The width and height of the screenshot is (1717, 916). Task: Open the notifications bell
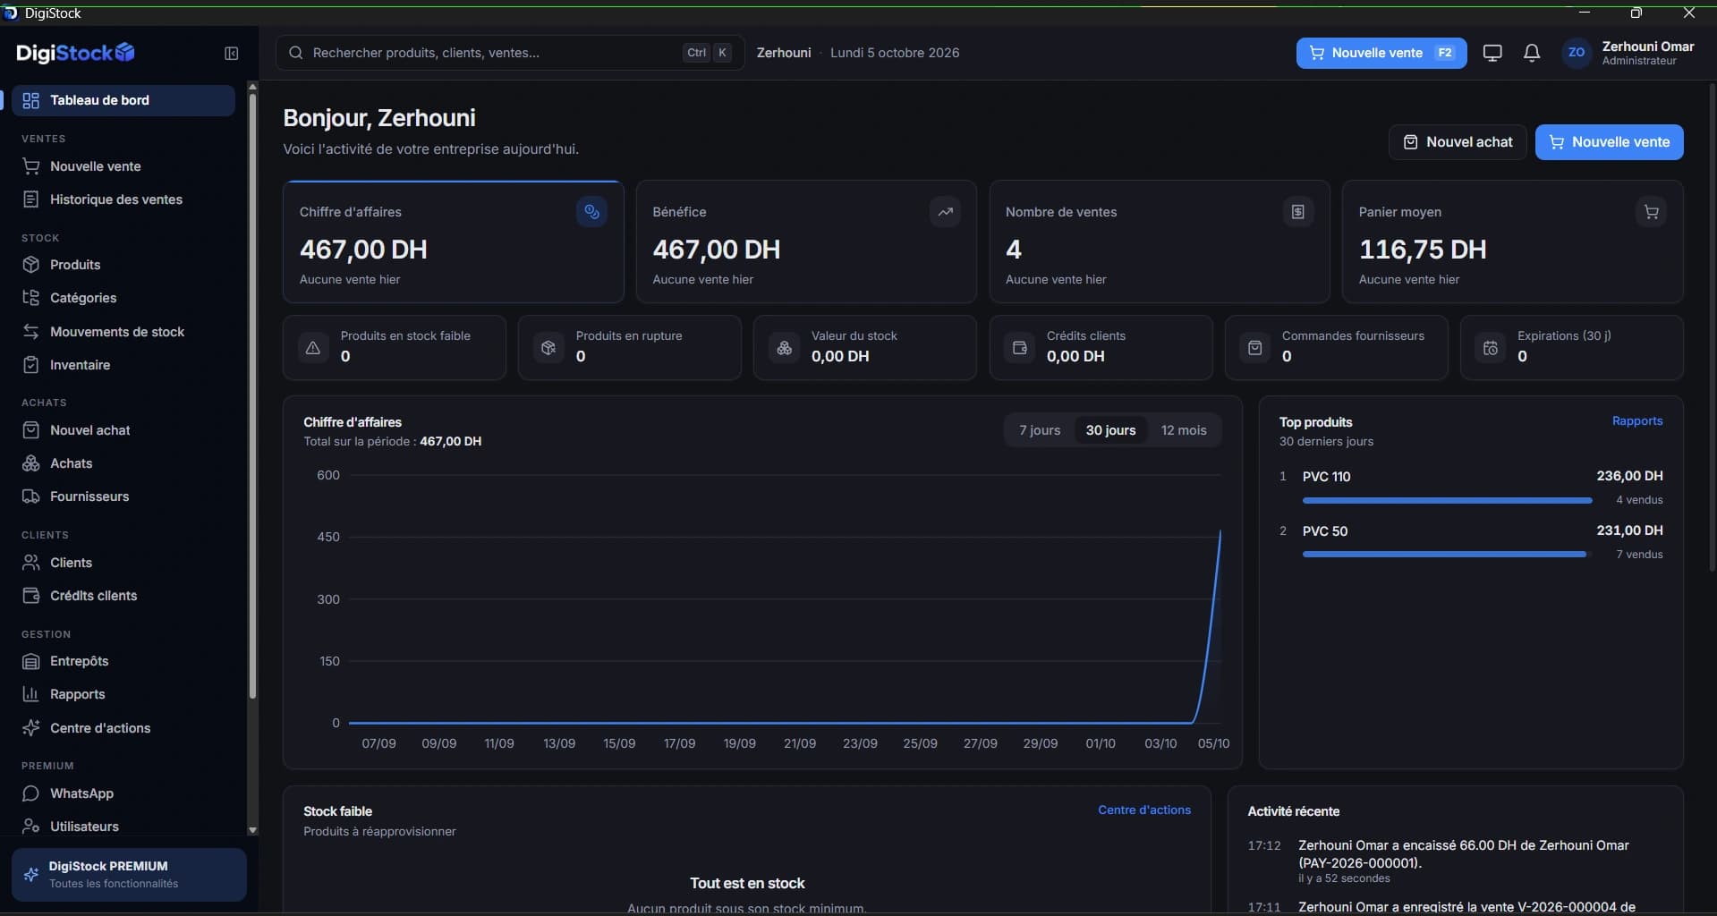coord(1532,53)
